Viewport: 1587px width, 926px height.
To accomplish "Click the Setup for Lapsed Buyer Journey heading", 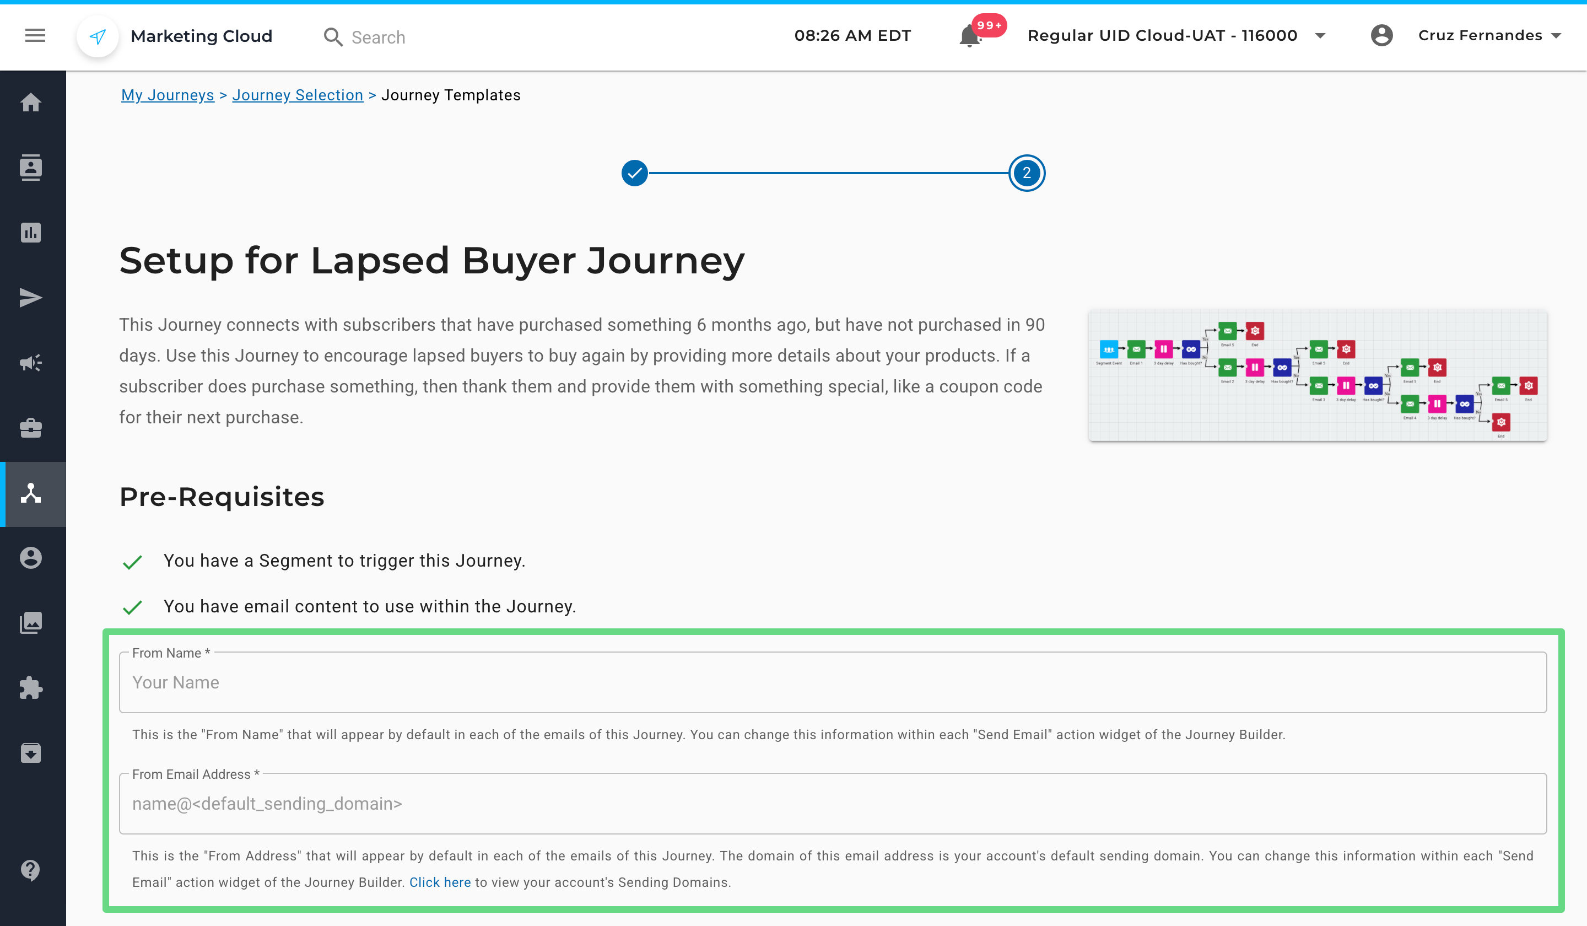I will point(432,261).
